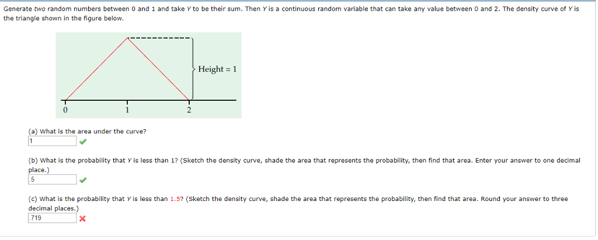Viewport: 598px width, 240px height.
Task: Click the answer field containing .719
Action: [52, 218]
